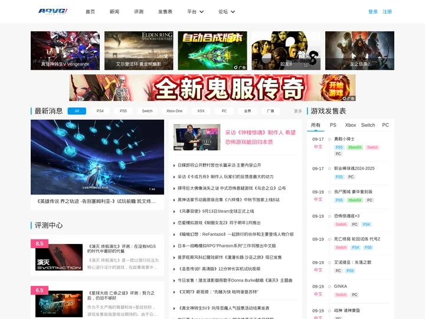Open release entry 勇敢小骑士
425x319 pixels.
tap(344, 139)
